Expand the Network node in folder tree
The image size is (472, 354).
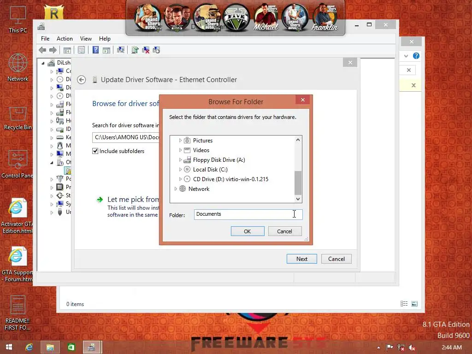click(x=176, y=189)
